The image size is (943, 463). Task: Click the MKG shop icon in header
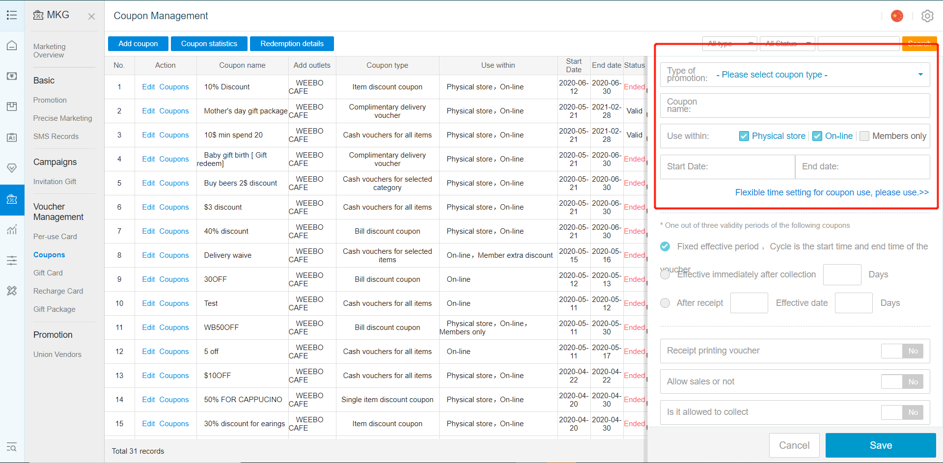point(38,15)
